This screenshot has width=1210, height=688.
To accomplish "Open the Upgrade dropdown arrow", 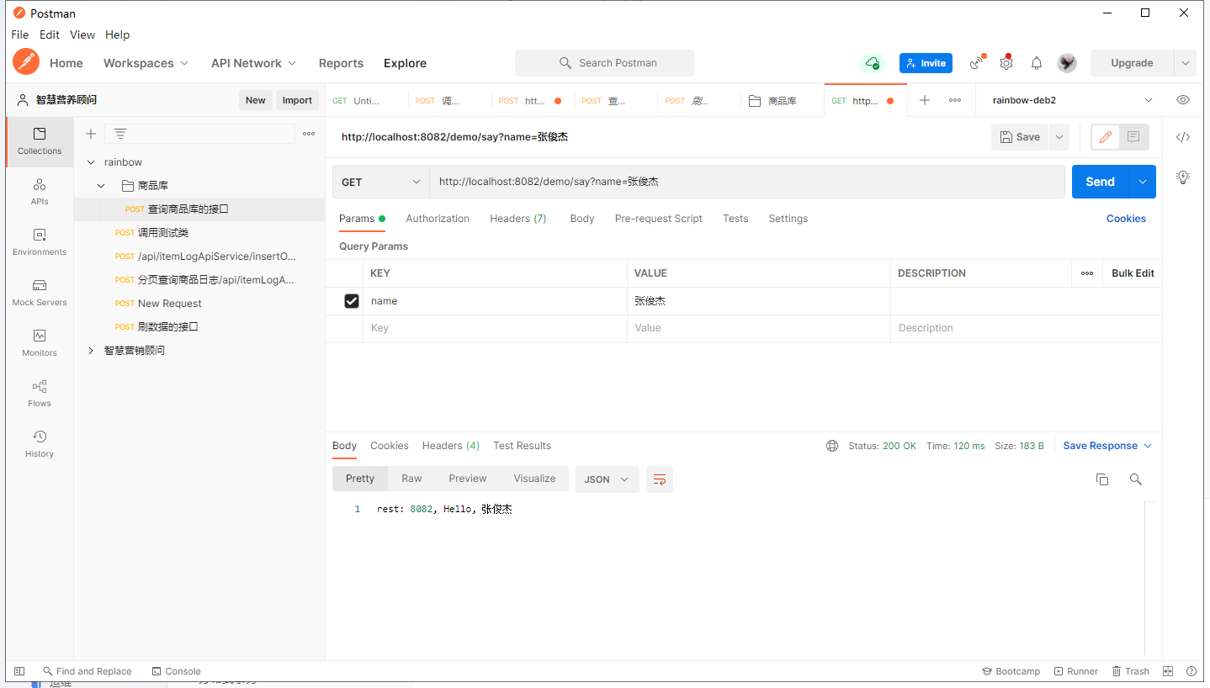I will click(x=1186, y=63).
